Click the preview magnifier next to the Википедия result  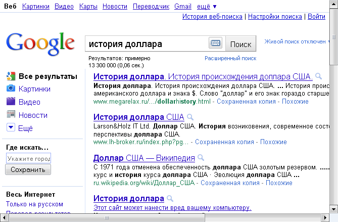click(x=201, y=158)
